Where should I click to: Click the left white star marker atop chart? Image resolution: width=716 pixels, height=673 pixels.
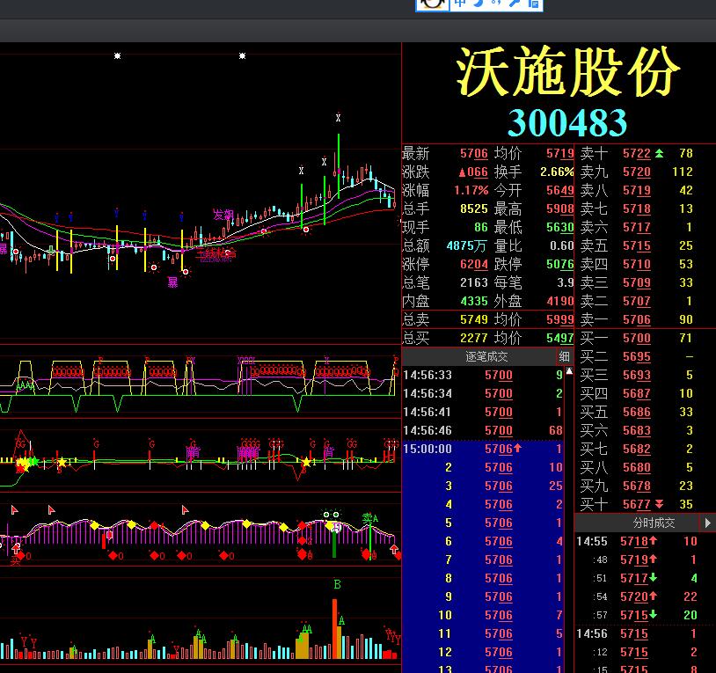tap(117, 55)
